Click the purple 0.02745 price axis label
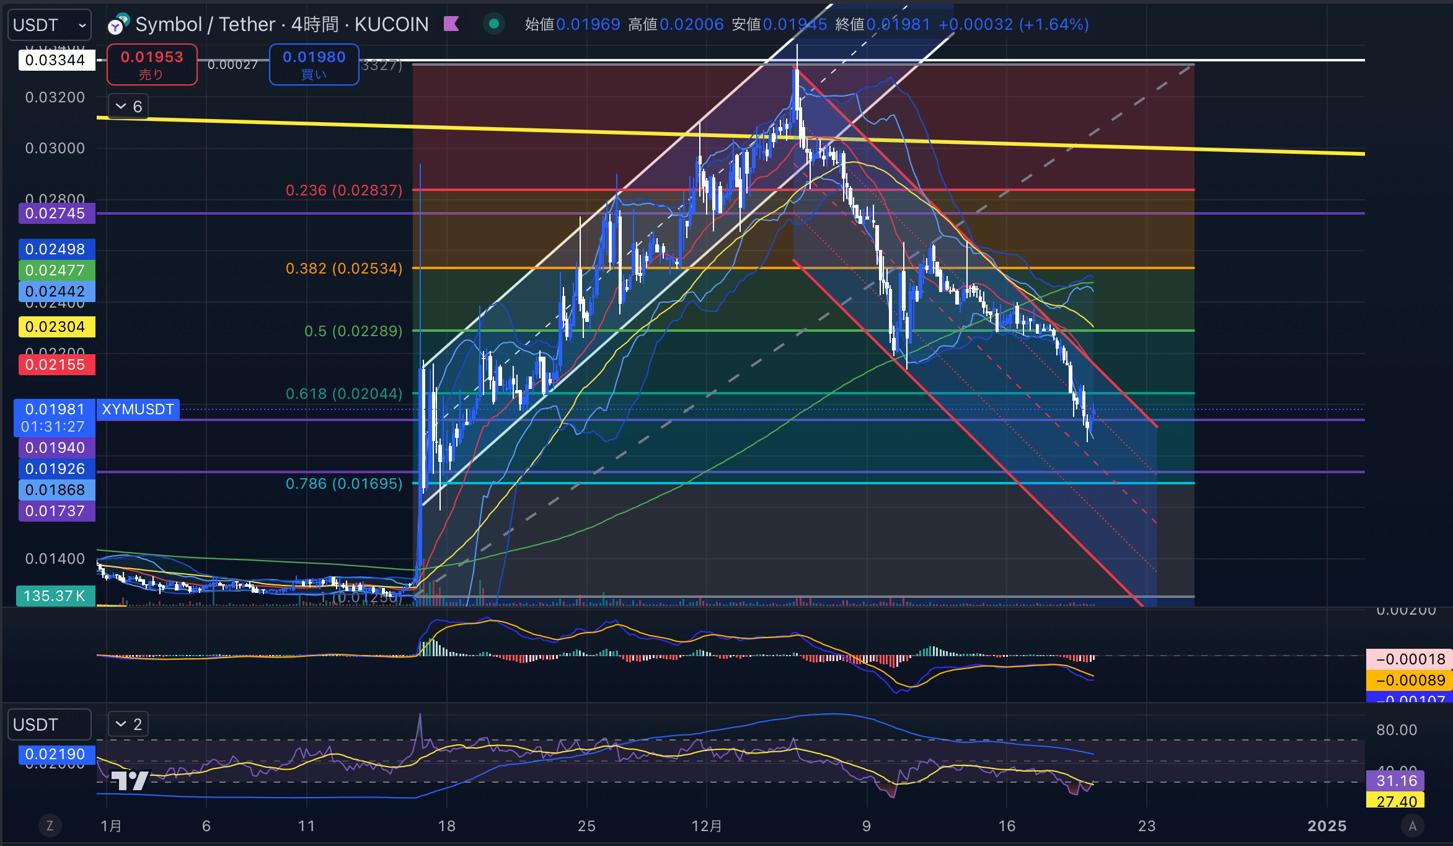The width and height of the screenshot is (1453, 846). click(56, 213)
